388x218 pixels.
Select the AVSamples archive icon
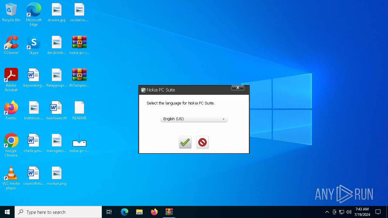(x=79, y=78)
